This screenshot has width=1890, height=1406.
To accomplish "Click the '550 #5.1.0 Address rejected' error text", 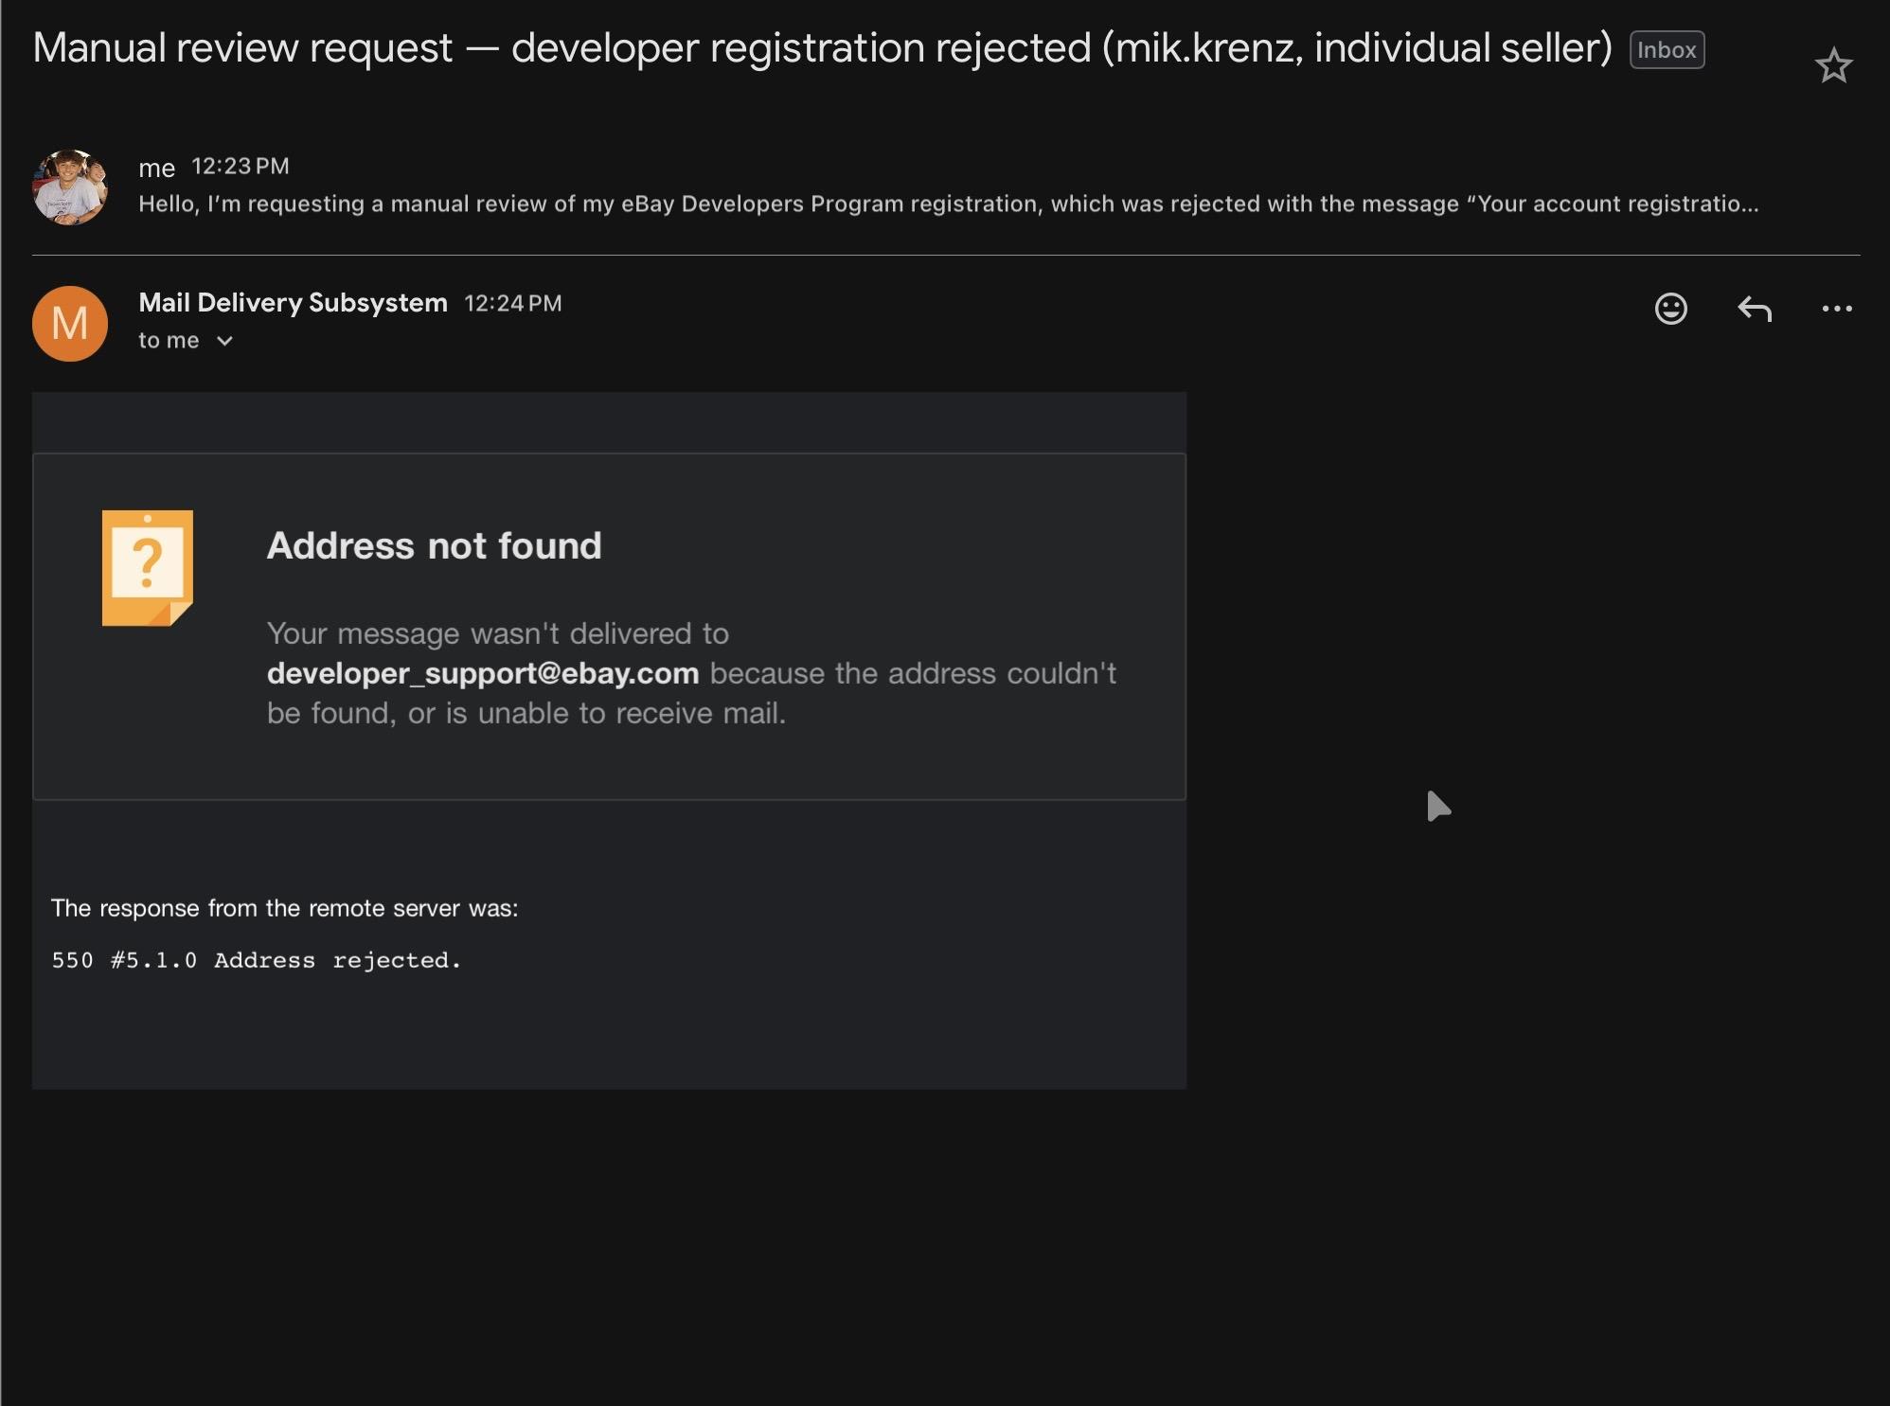I will coord(256,960).
